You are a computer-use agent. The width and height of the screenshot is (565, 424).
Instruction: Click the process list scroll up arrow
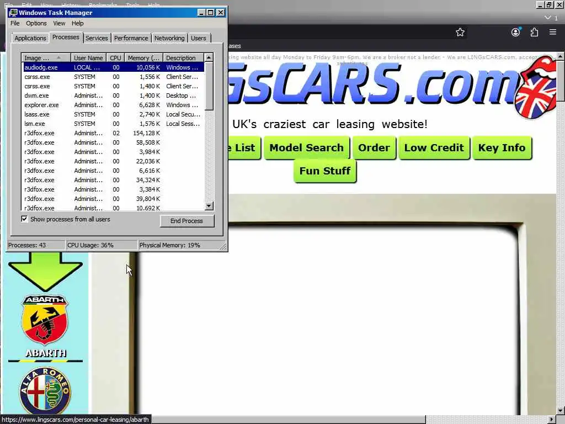point(209,57)
